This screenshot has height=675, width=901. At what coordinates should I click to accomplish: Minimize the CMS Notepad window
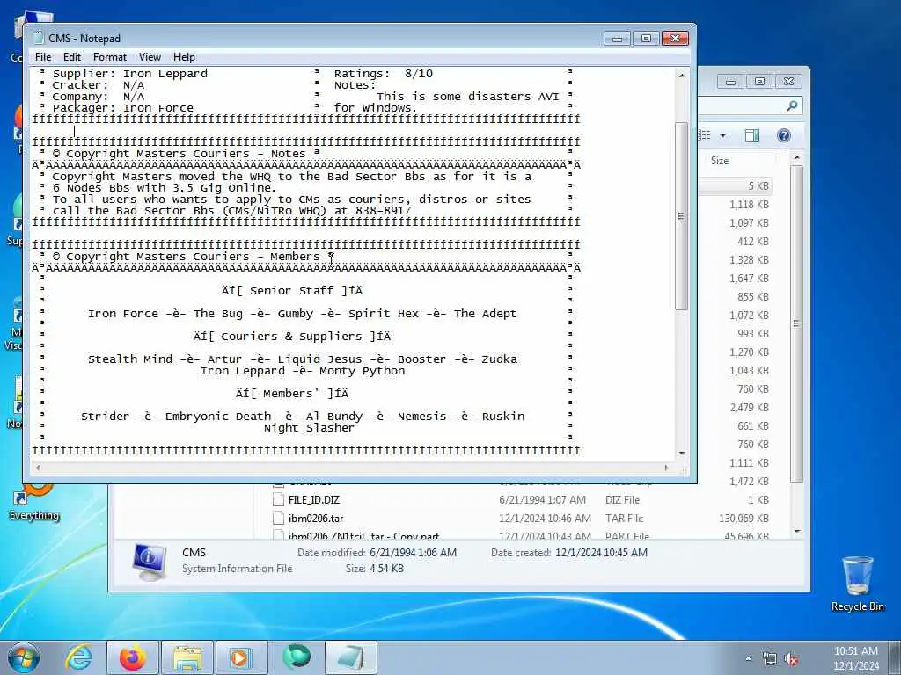pos(617,39)
